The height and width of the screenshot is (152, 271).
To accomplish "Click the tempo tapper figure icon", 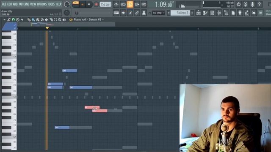I will tap(247, 13).
